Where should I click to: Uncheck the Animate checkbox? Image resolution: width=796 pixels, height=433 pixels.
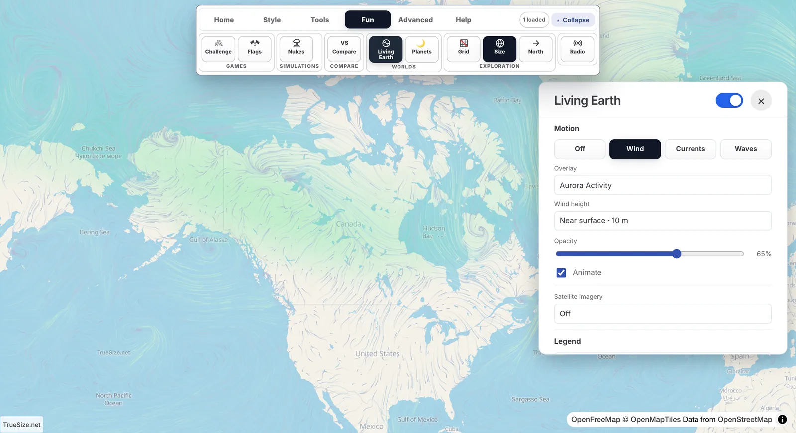click(x=561, y=273)
